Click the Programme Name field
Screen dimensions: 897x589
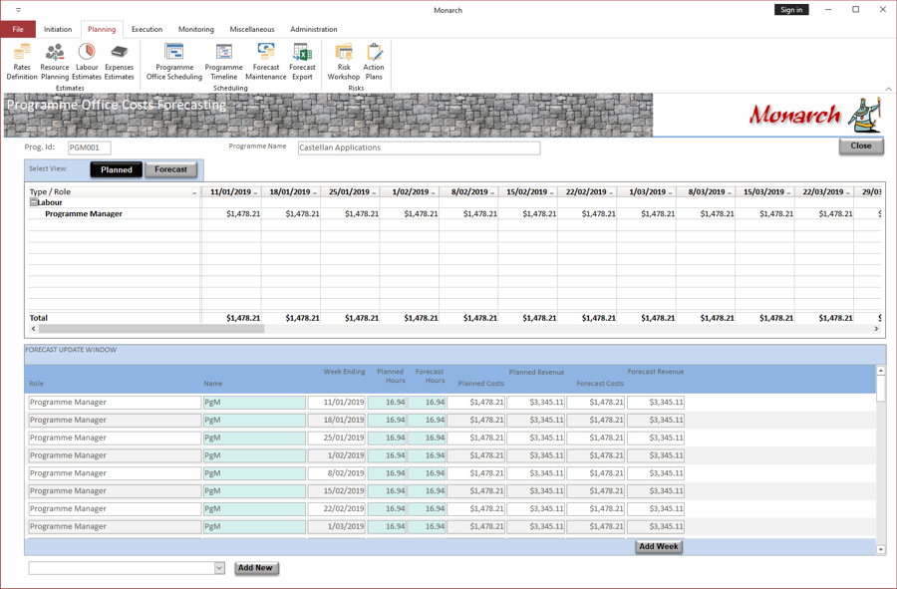point(419,147)
